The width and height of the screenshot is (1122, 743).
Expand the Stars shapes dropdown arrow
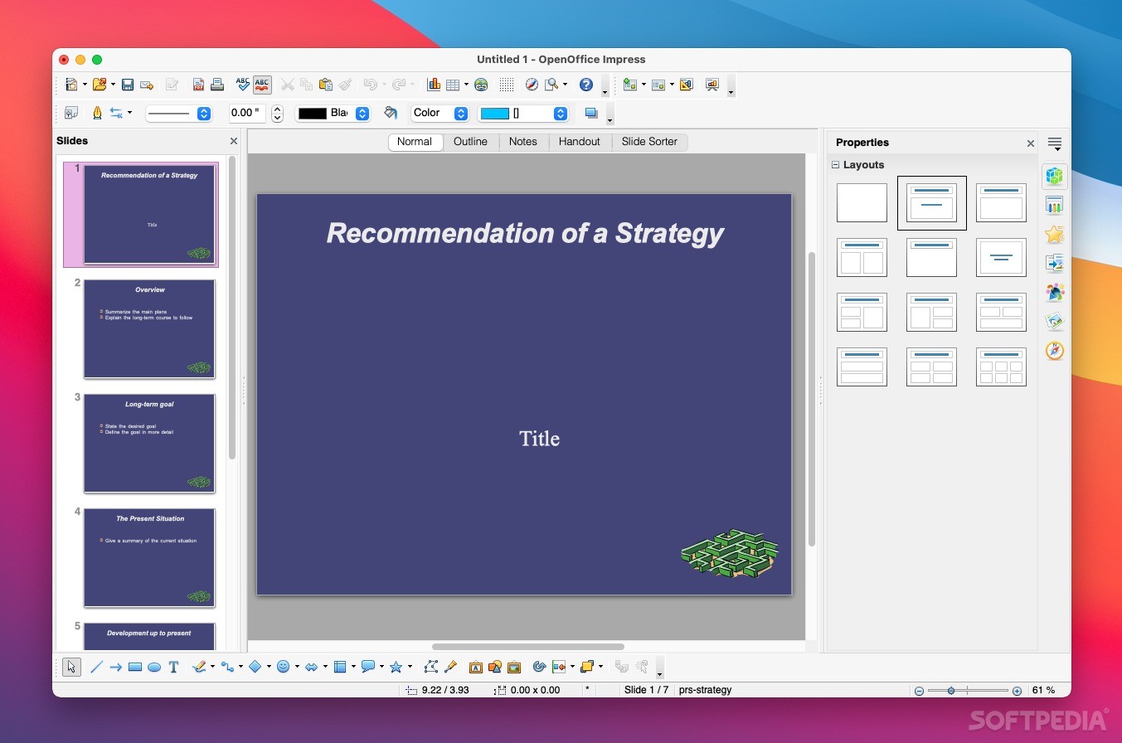click(x=410, y=667)
